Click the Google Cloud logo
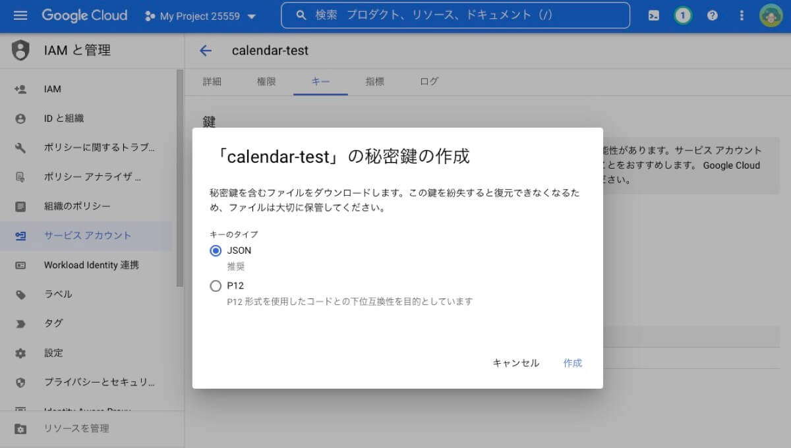 coord(84,15)
